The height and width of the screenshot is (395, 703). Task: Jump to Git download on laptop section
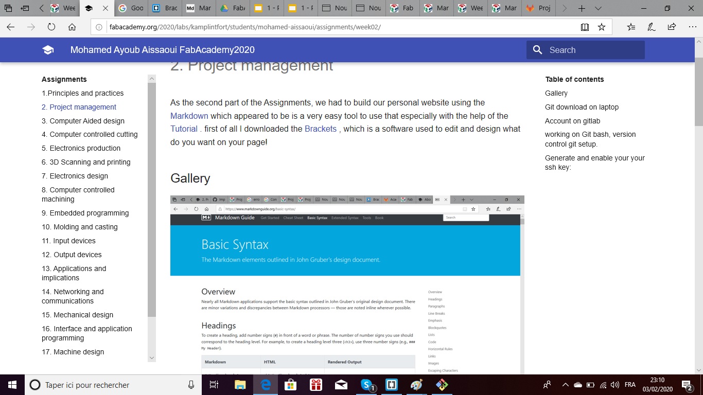coord(582,107)
